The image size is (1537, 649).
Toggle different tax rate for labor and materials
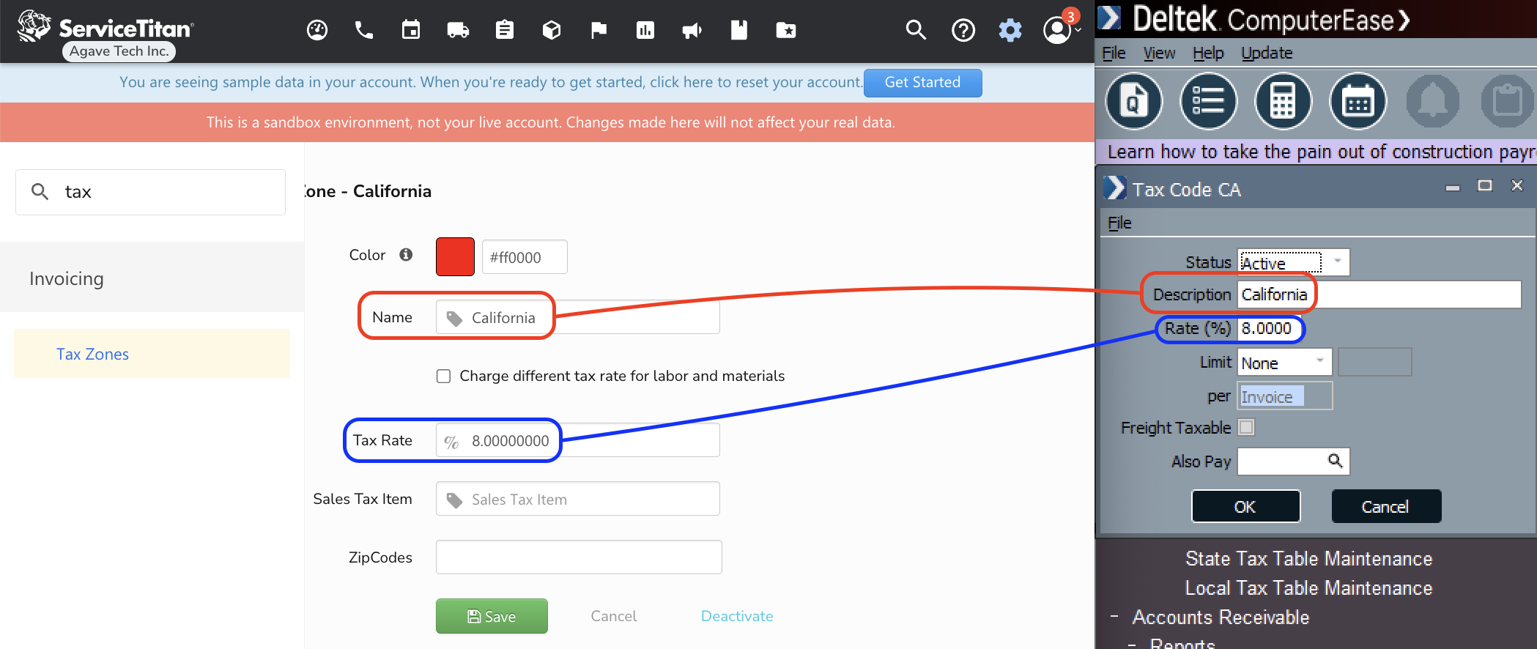coord(443,376)
